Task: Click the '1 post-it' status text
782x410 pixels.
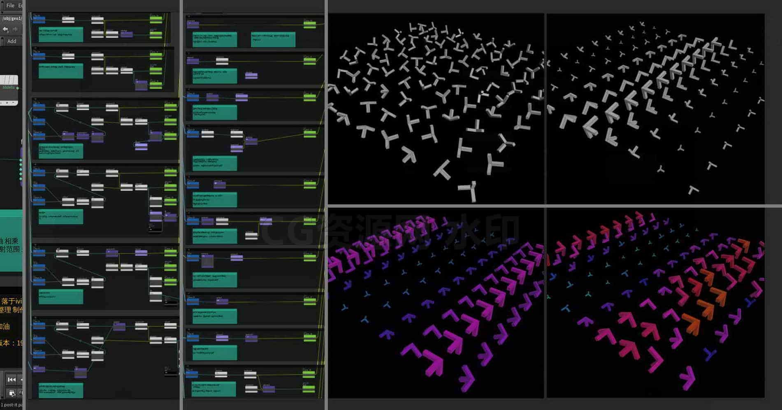Action: click(12, 405)
